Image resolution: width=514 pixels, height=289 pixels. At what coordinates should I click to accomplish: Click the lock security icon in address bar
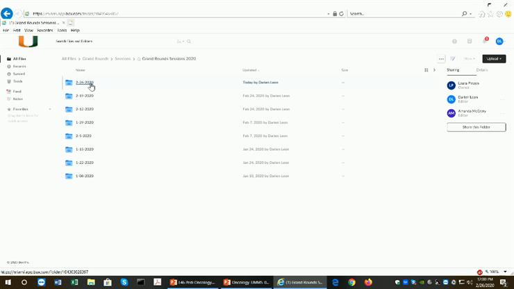coord(335,14)
